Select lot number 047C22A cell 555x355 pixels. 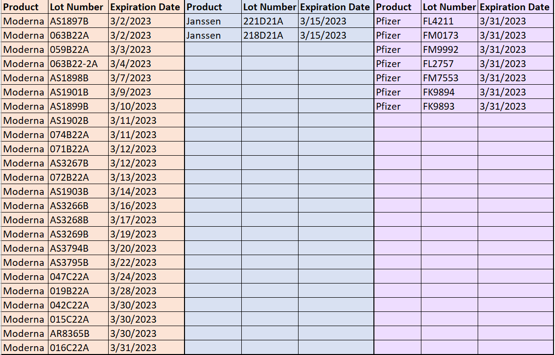(78, 277)
